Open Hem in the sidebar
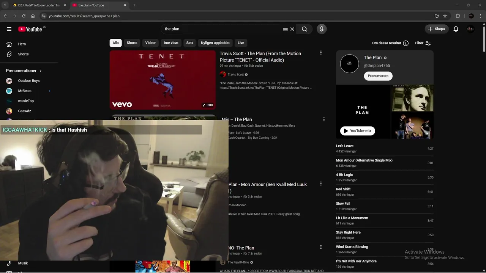The height and width of the screenshot is (273, 486). coord(22,44)
